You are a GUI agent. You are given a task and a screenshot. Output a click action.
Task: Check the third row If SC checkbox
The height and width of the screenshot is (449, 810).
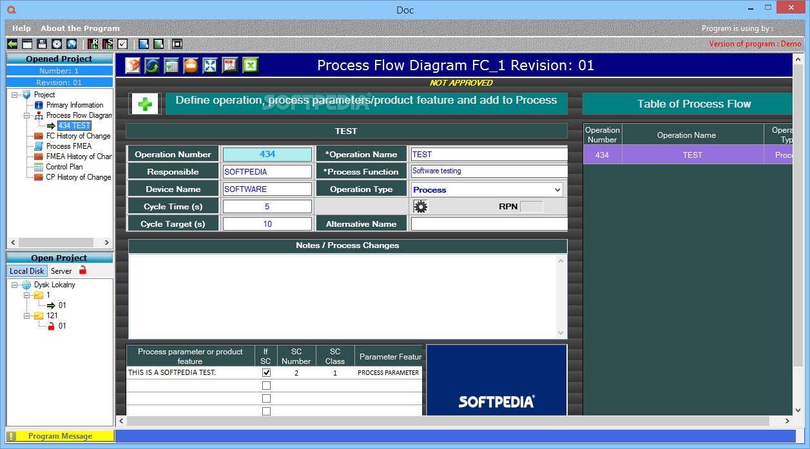[266, 398]
